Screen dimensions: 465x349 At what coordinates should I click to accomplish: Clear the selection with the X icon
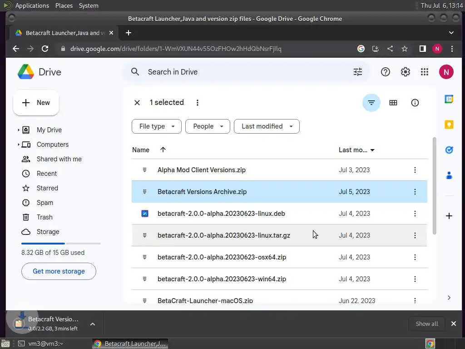(137, 103)
